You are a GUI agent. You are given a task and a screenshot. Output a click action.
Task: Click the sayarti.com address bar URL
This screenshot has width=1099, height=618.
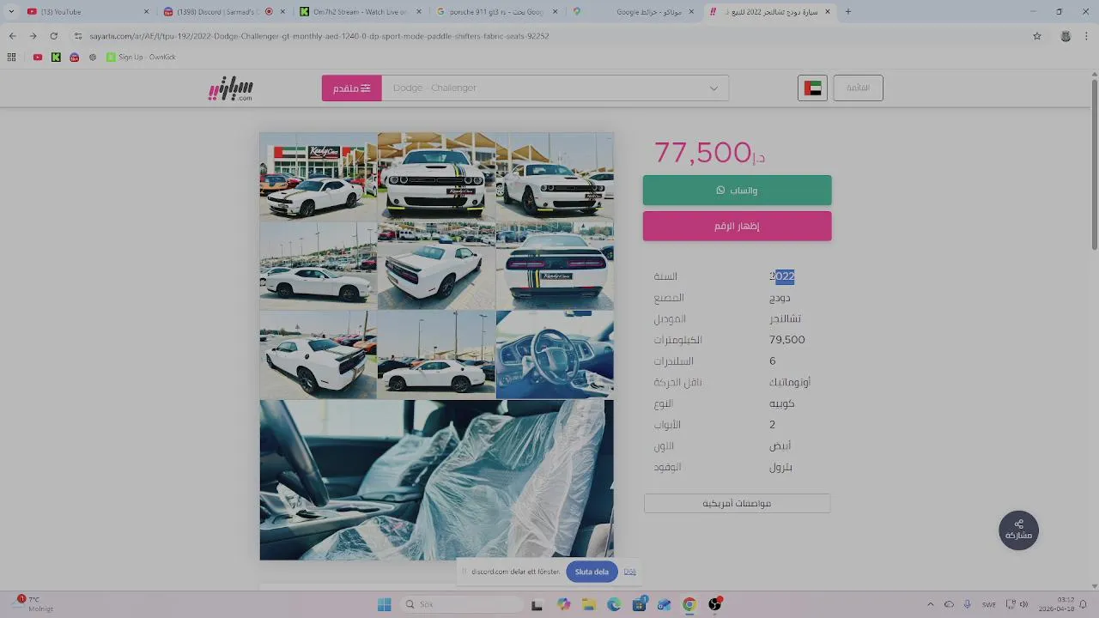[318, 36]
